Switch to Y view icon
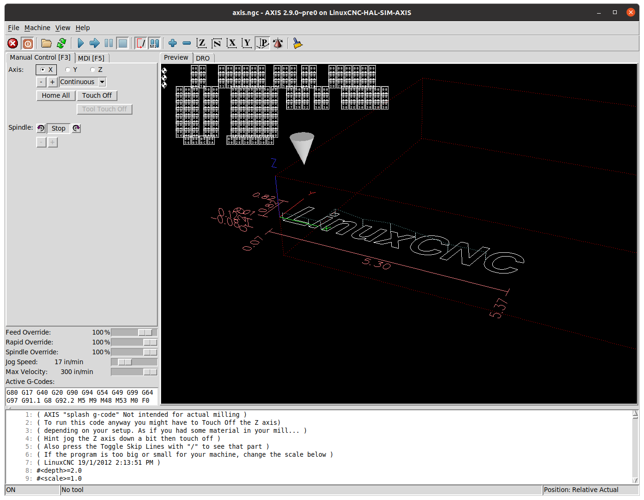This screenshot has width=644, height=500. pyautogui.click(x=247, y=43)
